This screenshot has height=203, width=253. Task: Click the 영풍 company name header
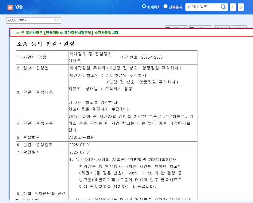pyautogui.click(x=19, y=7)
